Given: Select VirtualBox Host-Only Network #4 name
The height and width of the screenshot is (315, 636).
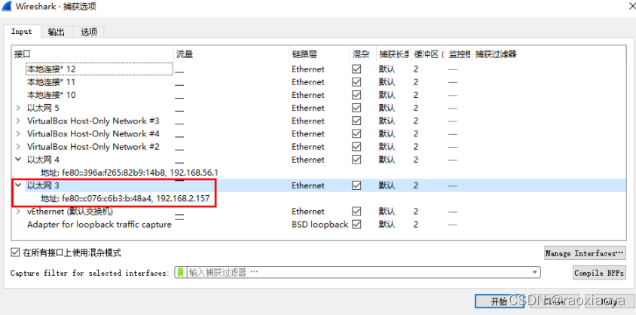Looking at the screenshot, I should click(x=93, y=134).
